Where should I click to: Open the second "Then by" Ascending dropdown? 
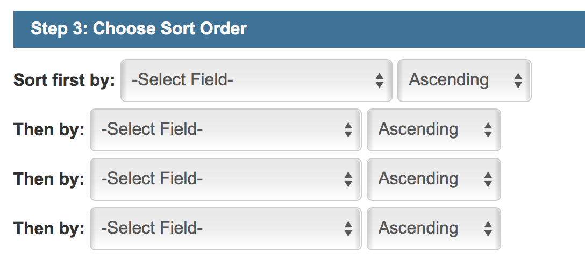coord(433,179)
